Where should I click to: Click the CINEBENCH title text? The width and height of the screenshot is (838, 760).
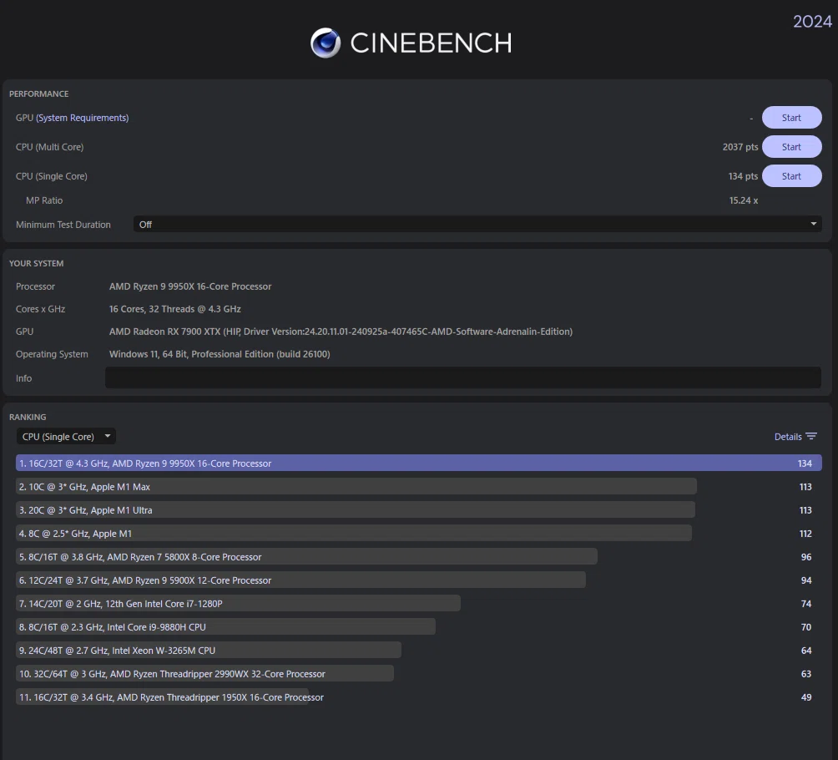click(431, 43)
